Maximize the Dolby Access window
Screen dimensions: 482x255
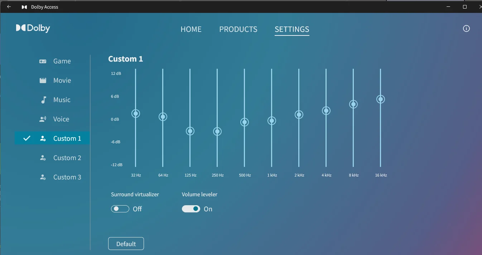[x=465, y=7]
